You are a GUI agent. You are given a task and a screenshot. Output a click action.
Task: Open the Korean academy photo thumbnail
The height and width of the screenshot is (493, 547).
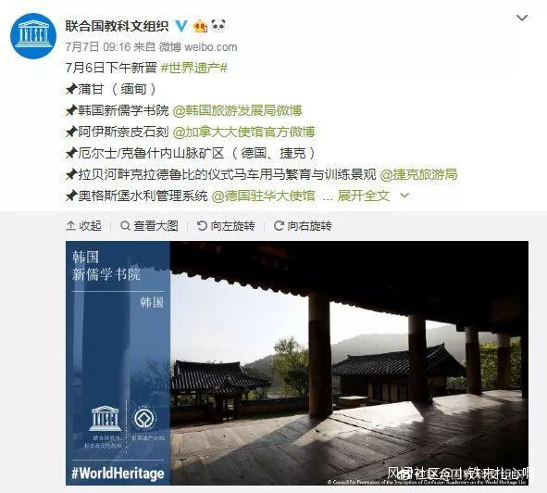pyautogui.click(x=297, y=363)
